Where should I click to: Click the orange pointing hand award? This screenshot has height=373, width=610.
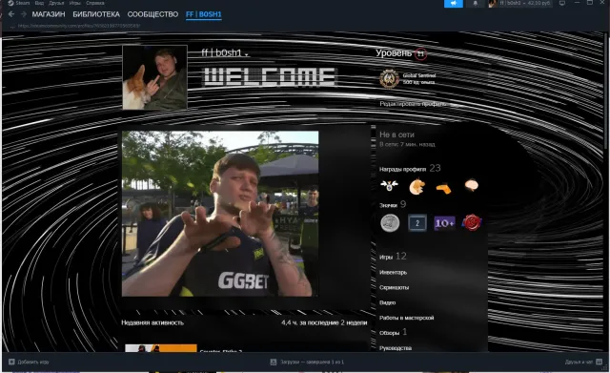tap(444, 189)
